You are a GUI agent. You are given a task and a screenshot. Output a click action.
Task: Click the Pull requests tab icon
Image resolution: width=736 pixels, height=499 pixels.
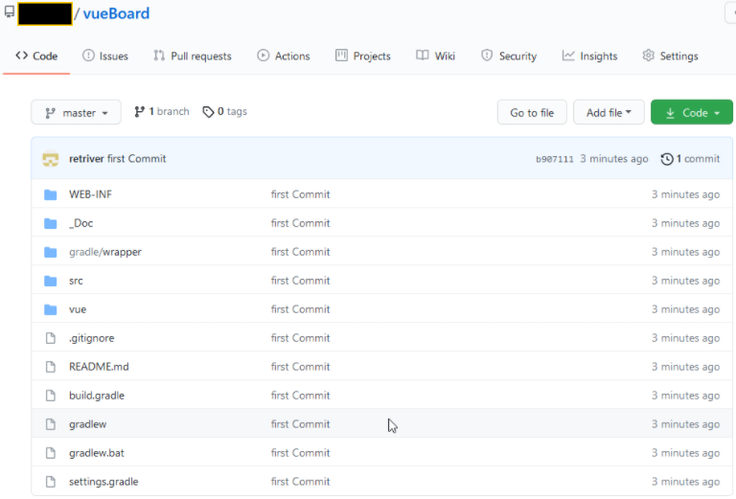click(x=159, y=56)
